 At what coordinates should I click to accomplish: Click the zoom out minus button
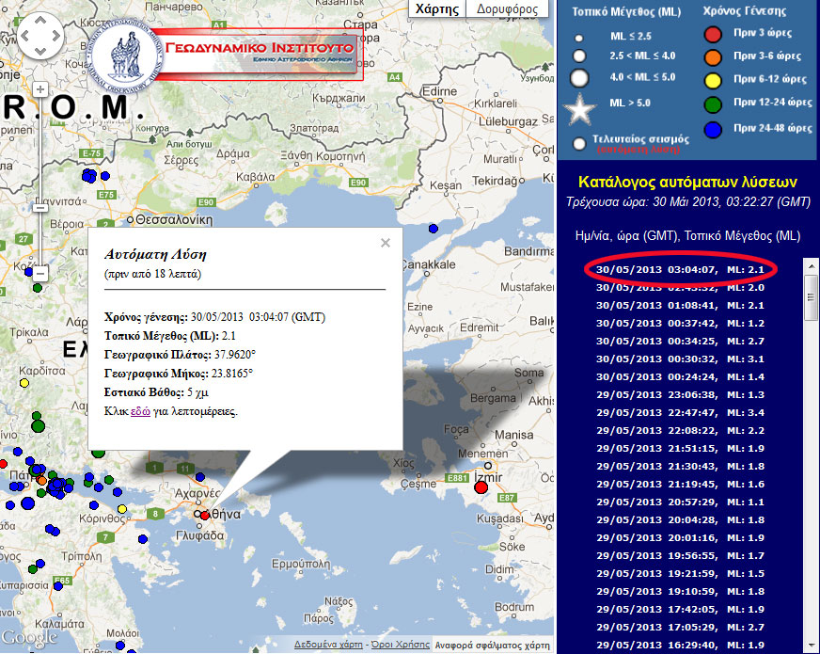point(40,273)
